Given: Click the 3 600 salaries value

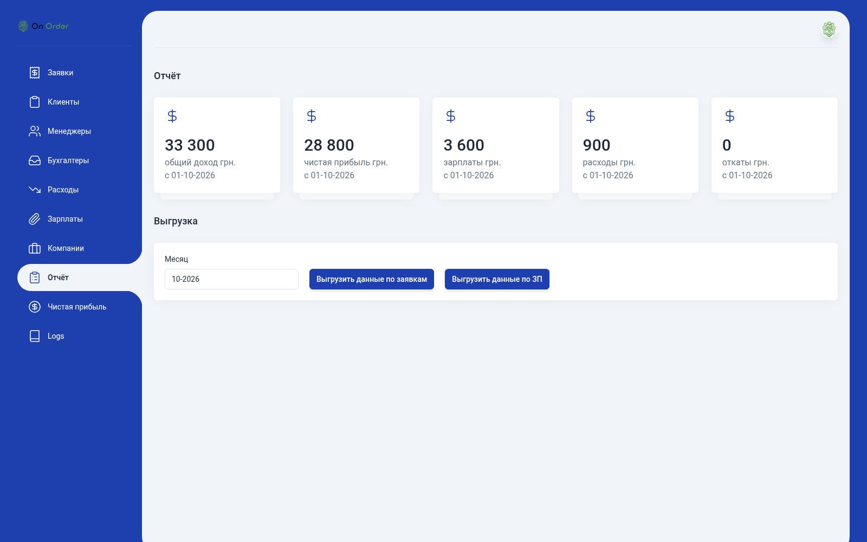Looking at the screenshot, I should (x=464, y=145).
